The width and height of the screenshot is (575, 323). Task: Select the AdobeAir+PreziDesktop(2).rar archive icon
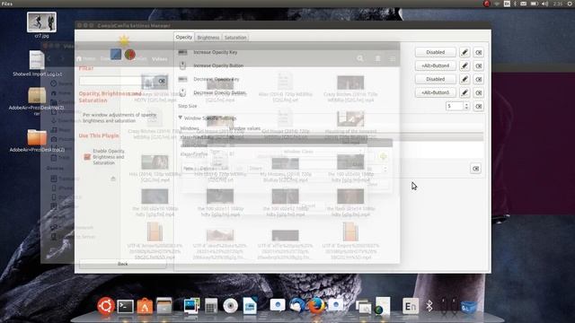(37, 95)
